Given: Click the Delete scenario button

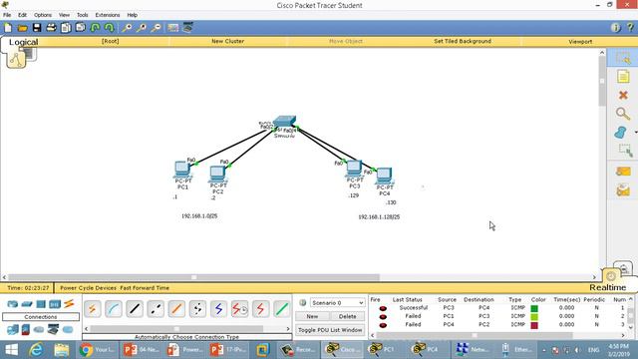Looking at the screenshot, I should tap(347, 316).
